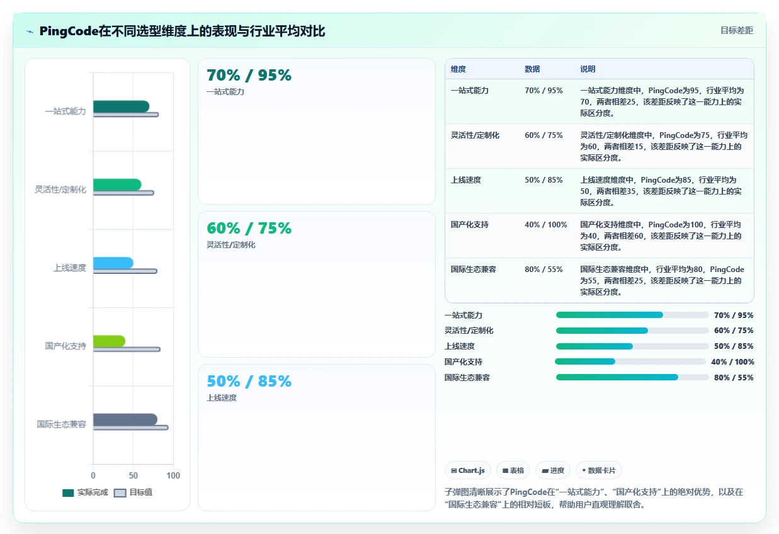Viewport: 779px width, 534px height.
Task: Open the 60% / 75% data card
Action: coord(317,284)
